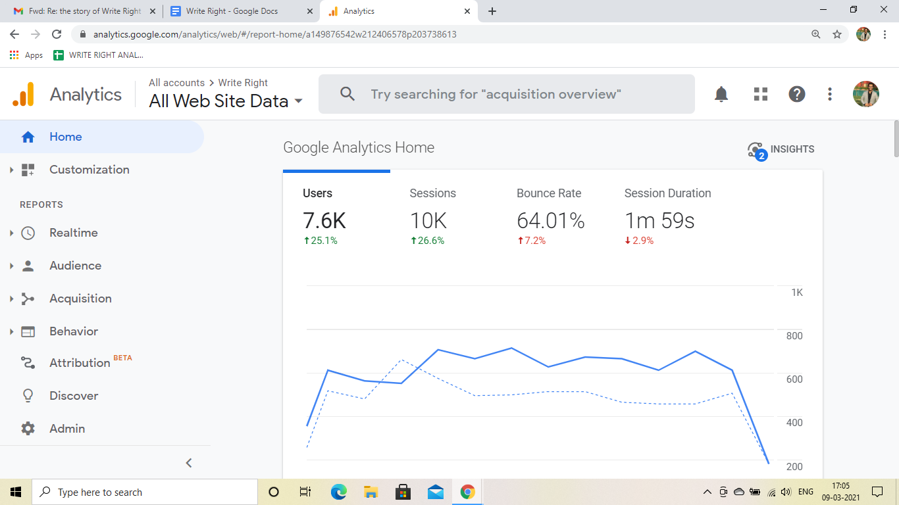Click the Audience person icon

28,266
